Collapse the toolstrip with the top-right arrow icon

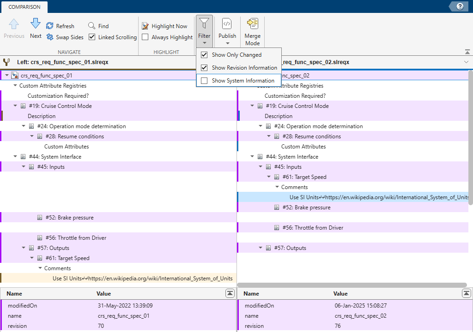pyautogui.click(x=467, y=52)
